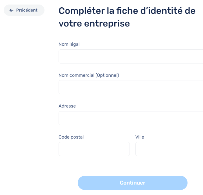Click the "Nom légal" field label
The width and height of the screenshot is (203, 195).
(69, 44)
